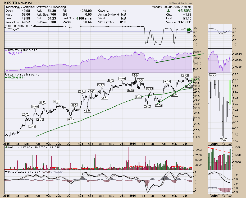Click the 52.21 label in the zoom panel

213,75
